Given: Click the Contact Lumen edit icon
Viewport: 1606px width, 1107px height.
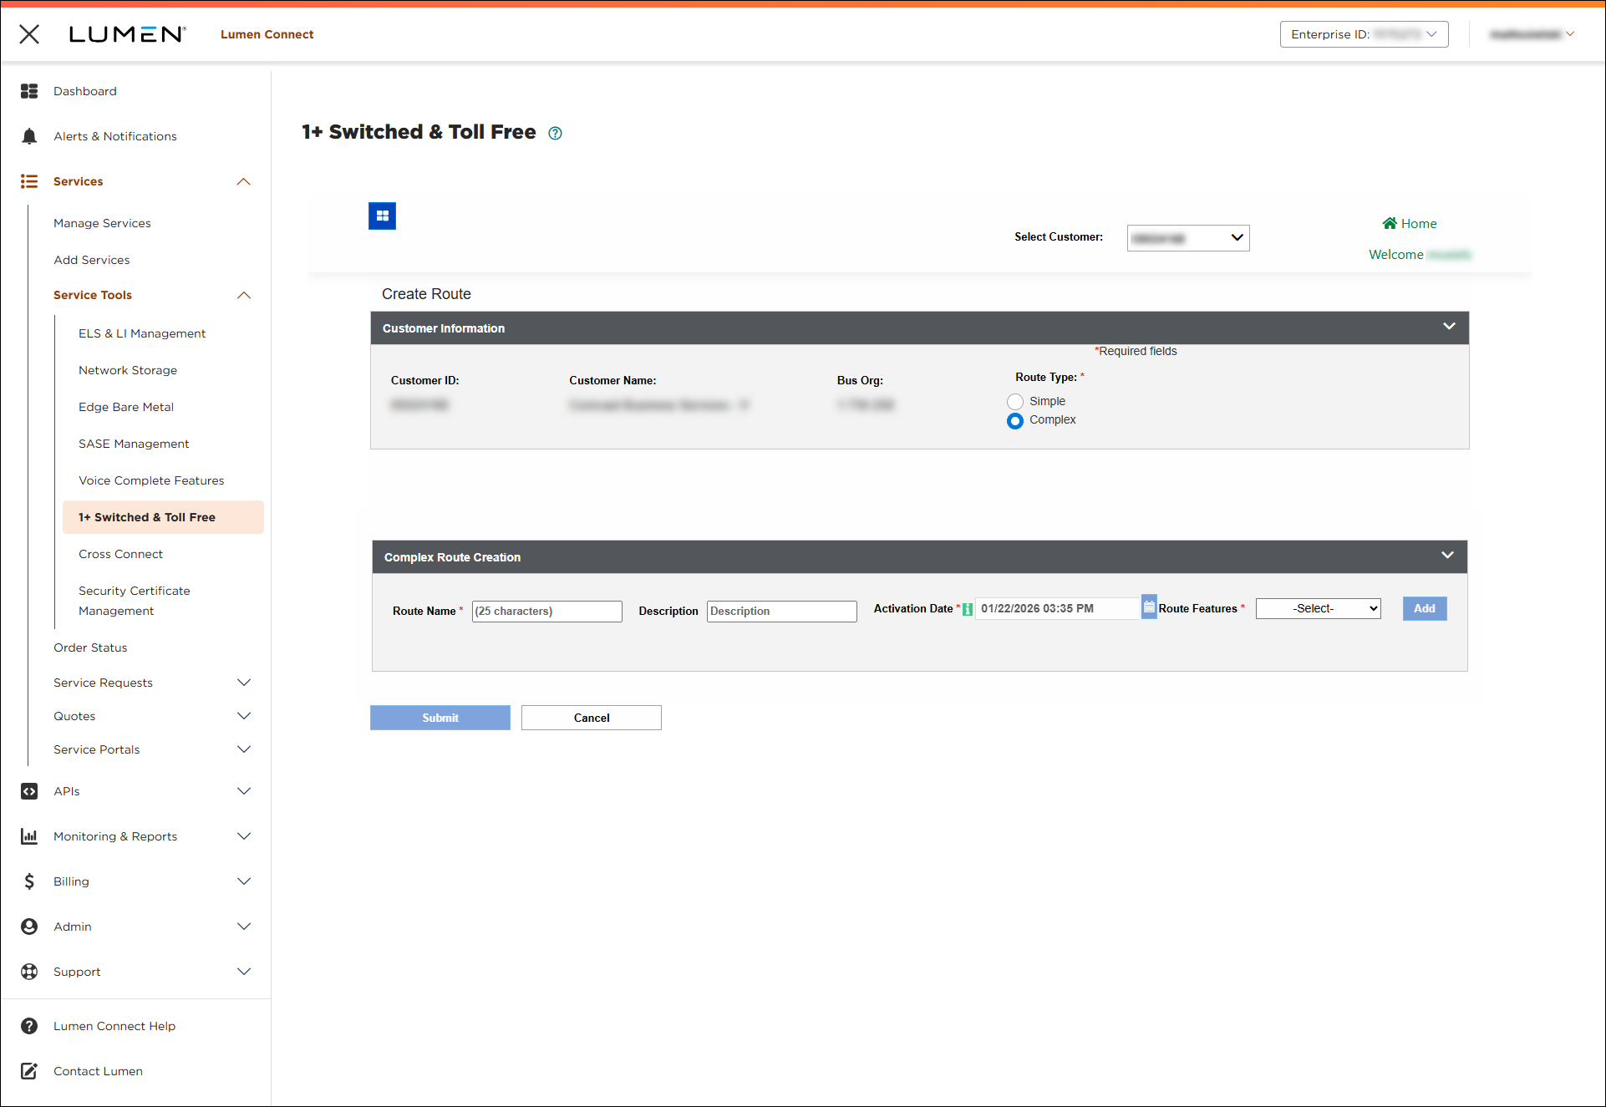Looking at the screenshot, I should pyautogui.click(x=29, y=1071).
